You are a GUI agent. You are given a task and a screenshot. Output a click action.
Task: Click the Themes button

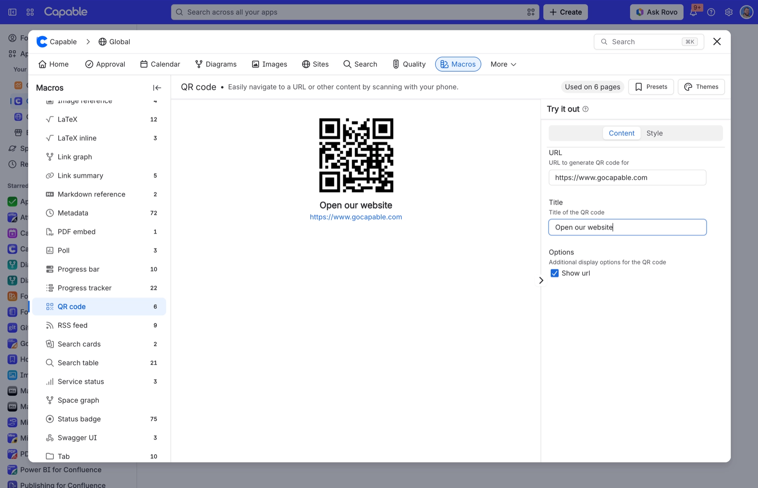701,87
